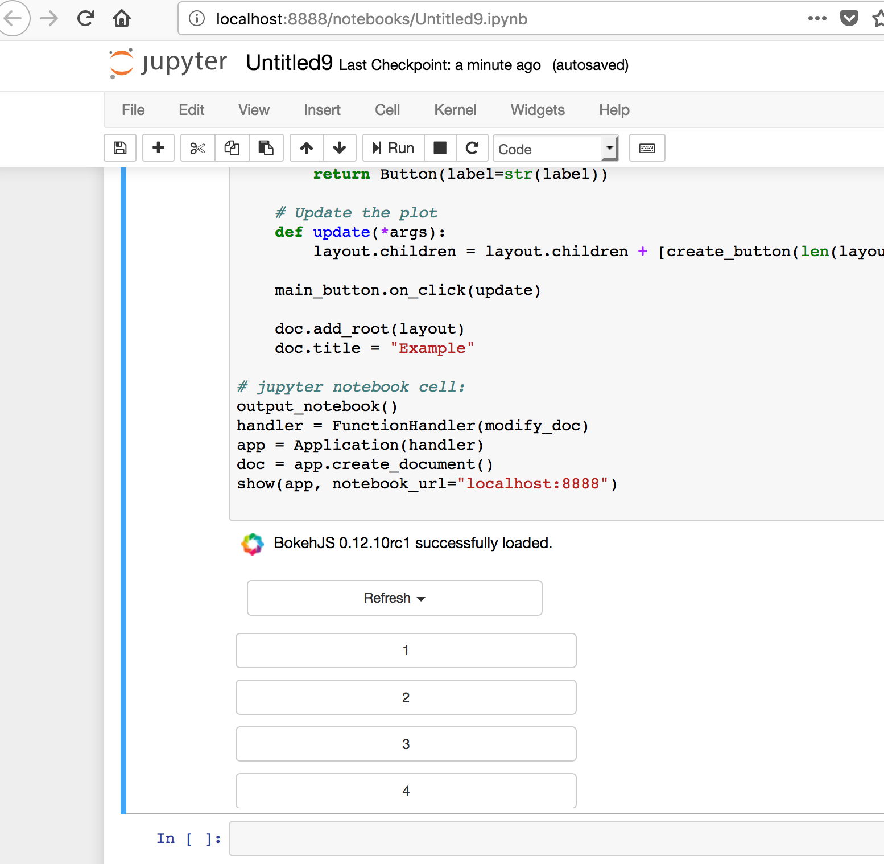Screen dimensions: 884x864
Task: Open the browser more-actions menu
Action: click(x=817, y=18)
